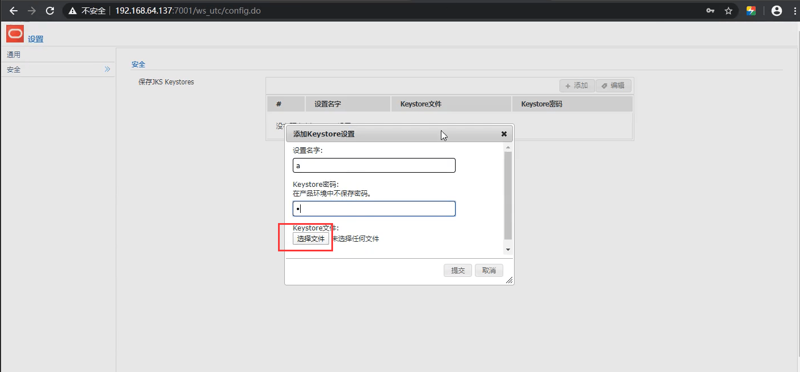Image resolution: width=800 pixels, height=372 pixels.
Task: Click the 选择文件 file chooser button
Action: tap(311, 239)
